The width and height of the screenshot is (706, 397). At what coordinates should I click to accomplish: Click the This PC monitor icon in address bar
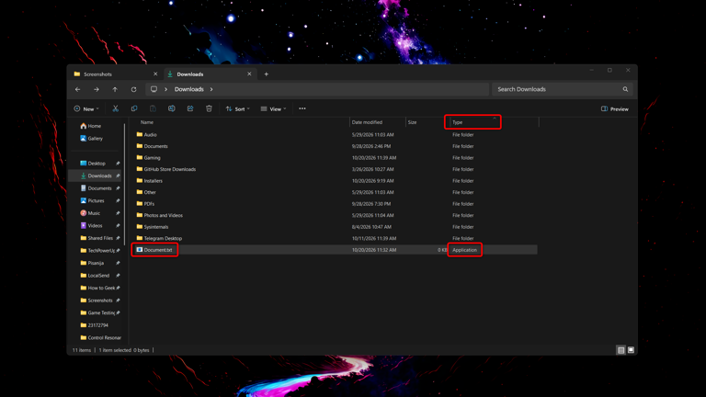(154, 89)
